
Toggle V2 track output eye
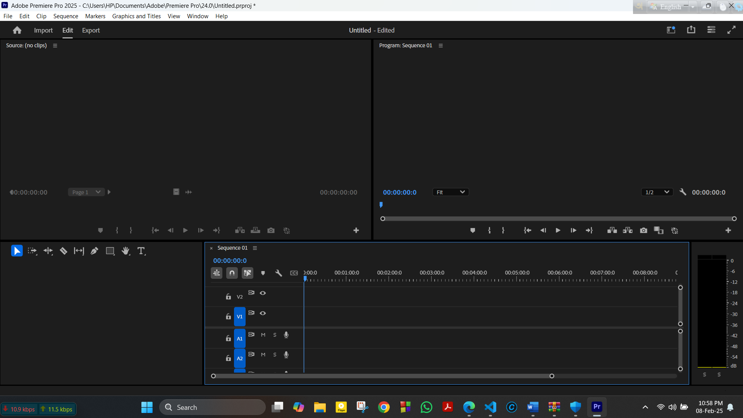tap(263, 293)
